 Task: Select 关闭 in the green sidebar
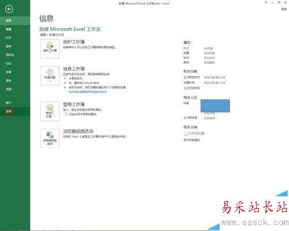15,89
